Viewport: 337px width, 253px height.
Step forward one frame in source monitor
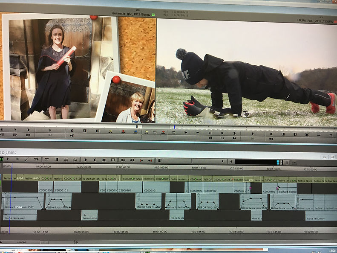15,130
